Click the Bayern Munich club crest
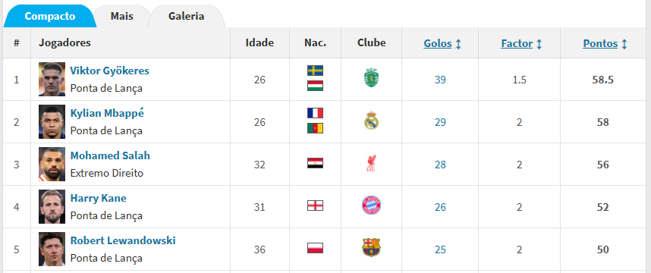The height and width of the screenshot is (273, 651). [x=371, y=206]
